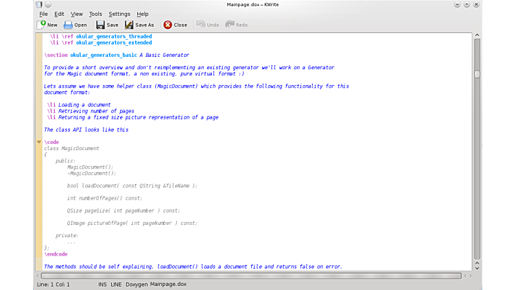Viewport: 516px width, 290px height.
Task: Open the Tools menu
Action: 95,14
